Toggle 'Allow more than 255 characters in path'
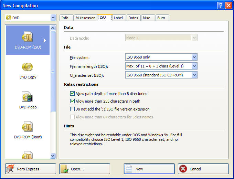This screenshot has height=179, width=234. tap(72, 101)
